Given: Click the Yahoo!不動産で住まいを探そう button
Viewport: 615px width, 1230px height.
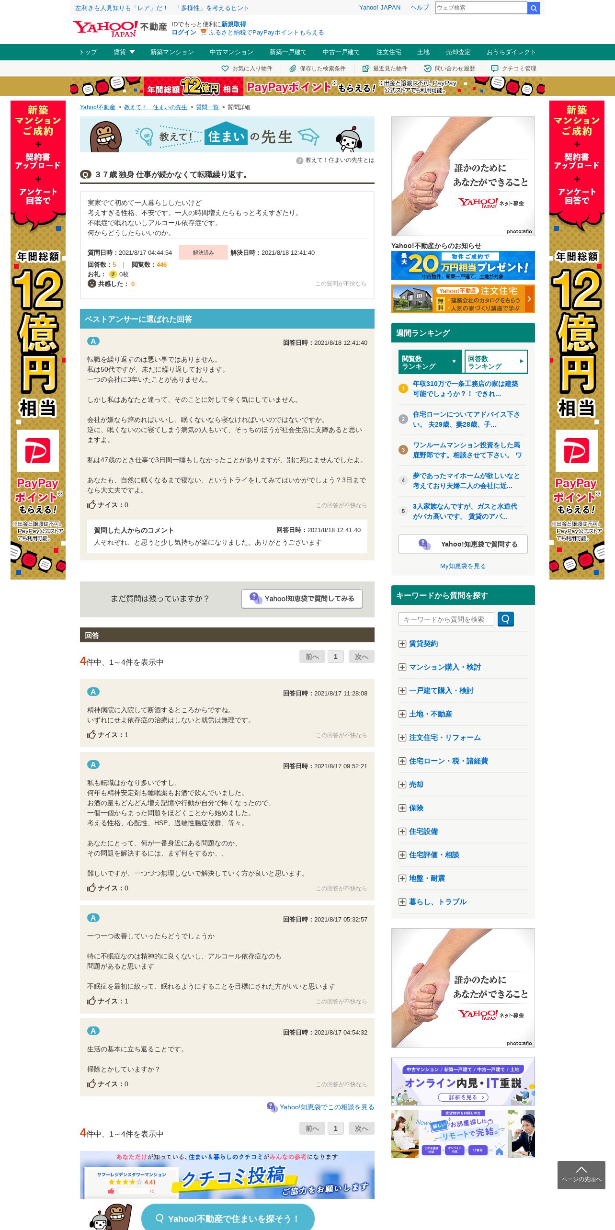Looking at the screenshot, I should tap(228, 1218).
